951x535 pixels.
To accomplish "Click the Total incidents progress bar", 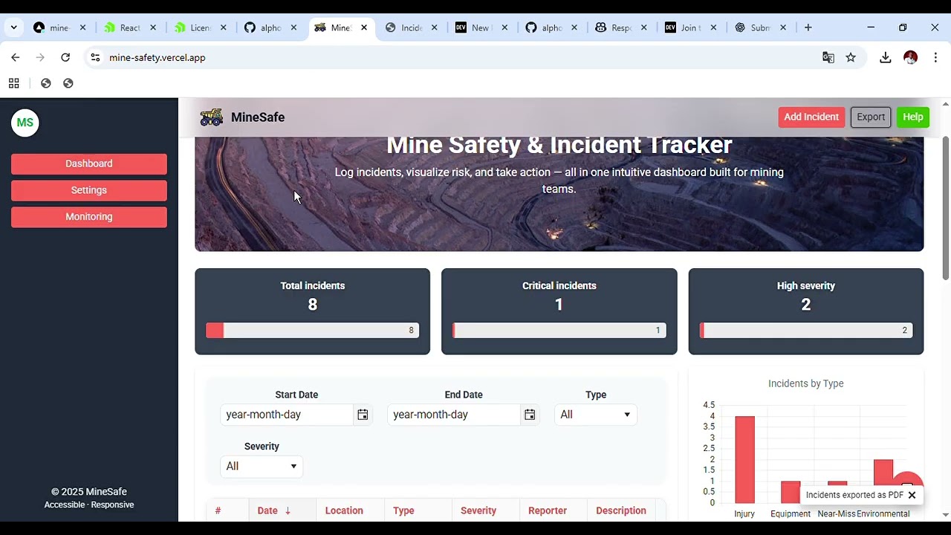I will [x=313, y=331].
